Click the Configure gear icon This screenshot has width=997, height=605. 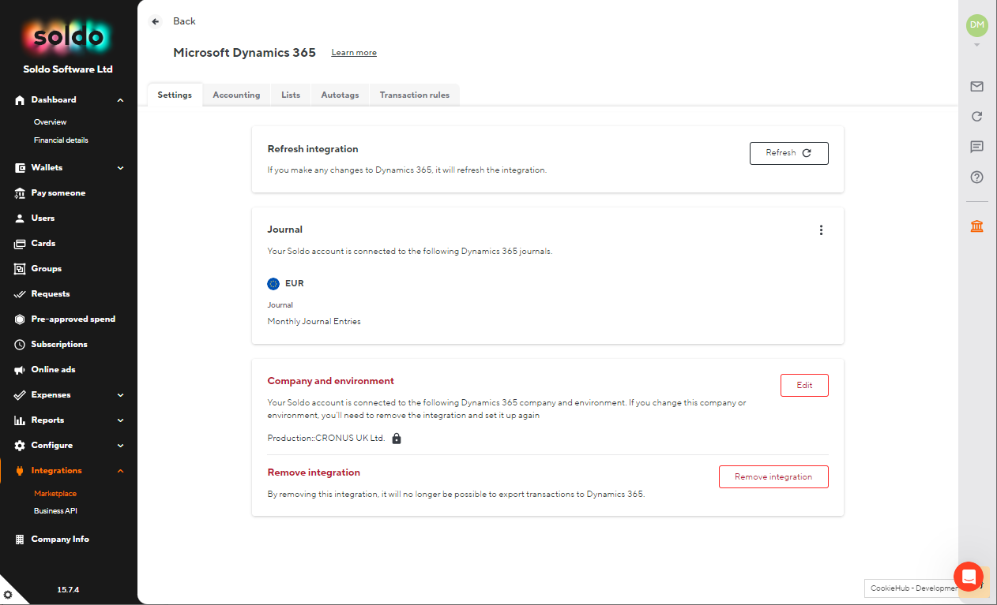point(20,446)
